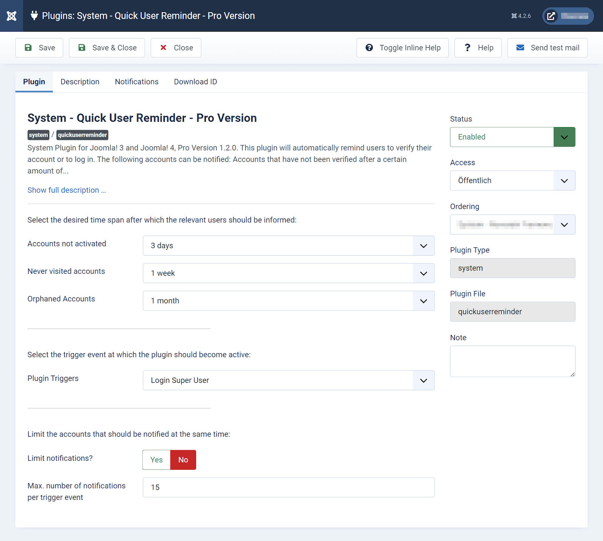This screenshot has height=541, width=603.
Task: Switch to the Description tab
Action: (x=80, y=82)
